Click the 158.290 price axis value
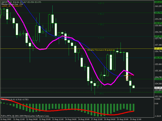This screenshot has height=121, width=162. [x=158, y=32]
